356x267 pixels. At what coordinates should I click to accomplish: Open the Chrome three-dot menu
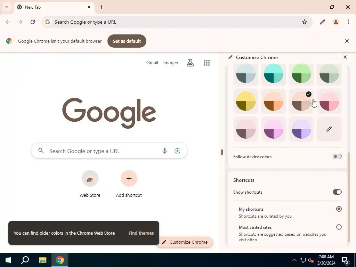pos(348,22)
